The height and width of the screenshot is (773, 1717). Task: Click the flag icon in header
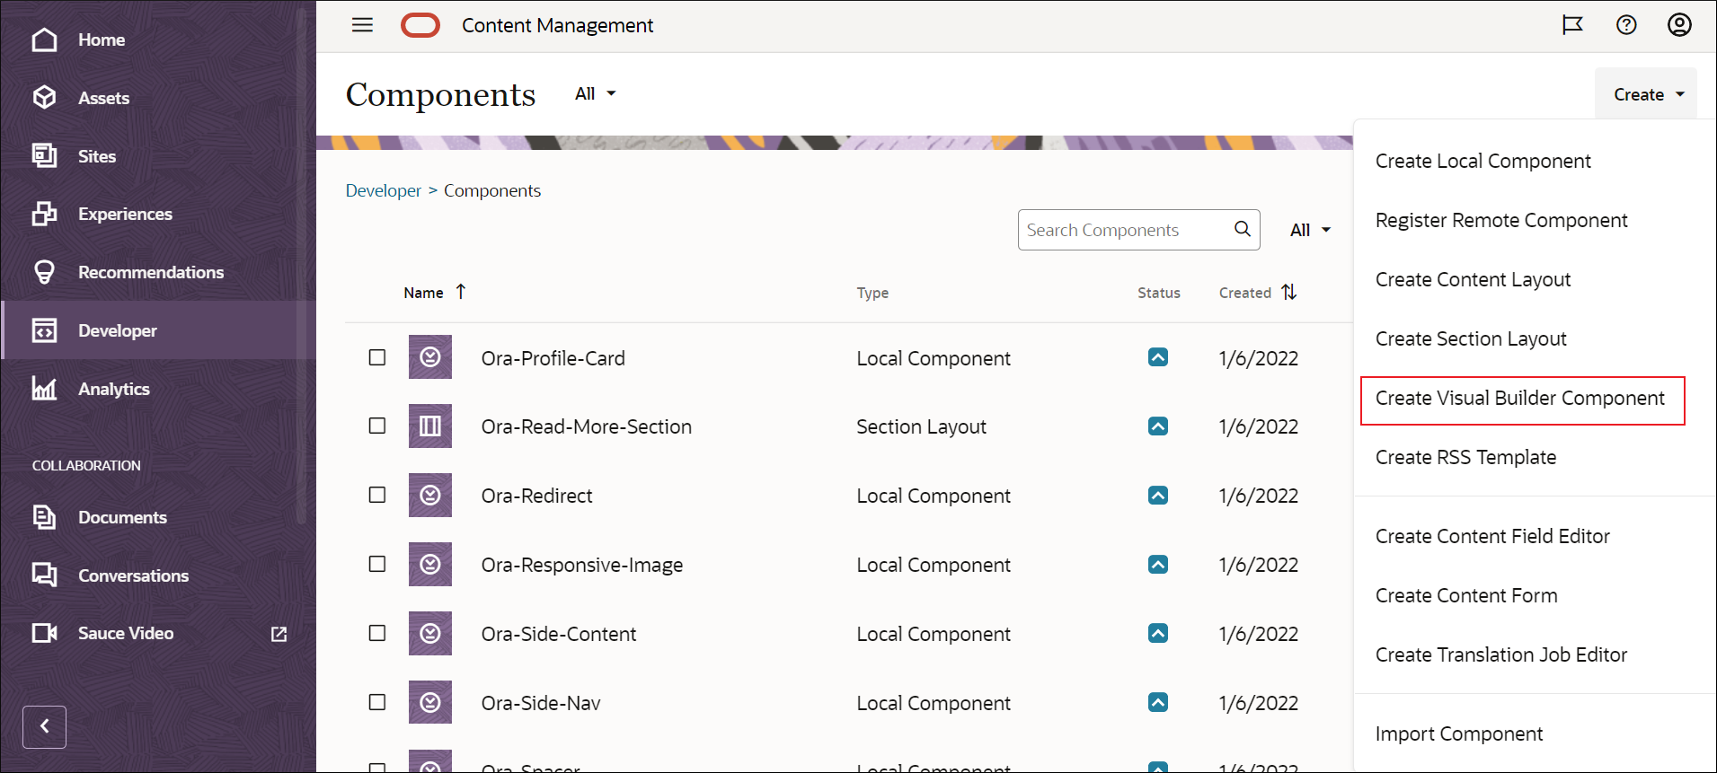(1572, 25)
